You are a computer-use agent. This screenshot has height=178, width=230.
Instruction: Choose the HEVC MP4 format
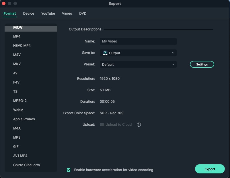coord(22,46)
